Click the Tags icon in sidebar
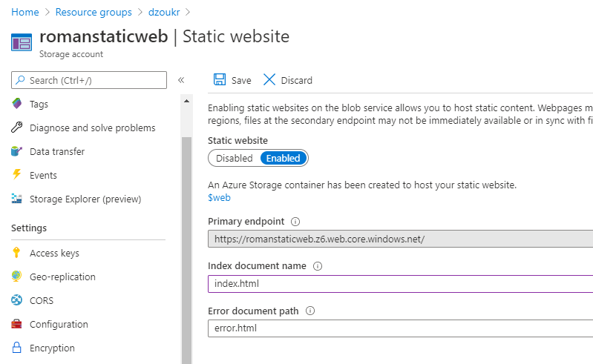The image size is (593, 364). pos(17,104)
